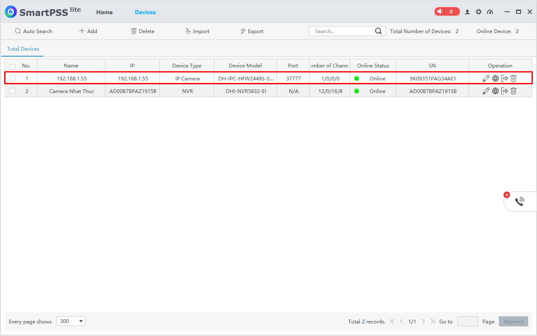The height and width of the screenshot is (336, 537).
Task: Close the floating call widget red X
Action: tap(507, 195)
